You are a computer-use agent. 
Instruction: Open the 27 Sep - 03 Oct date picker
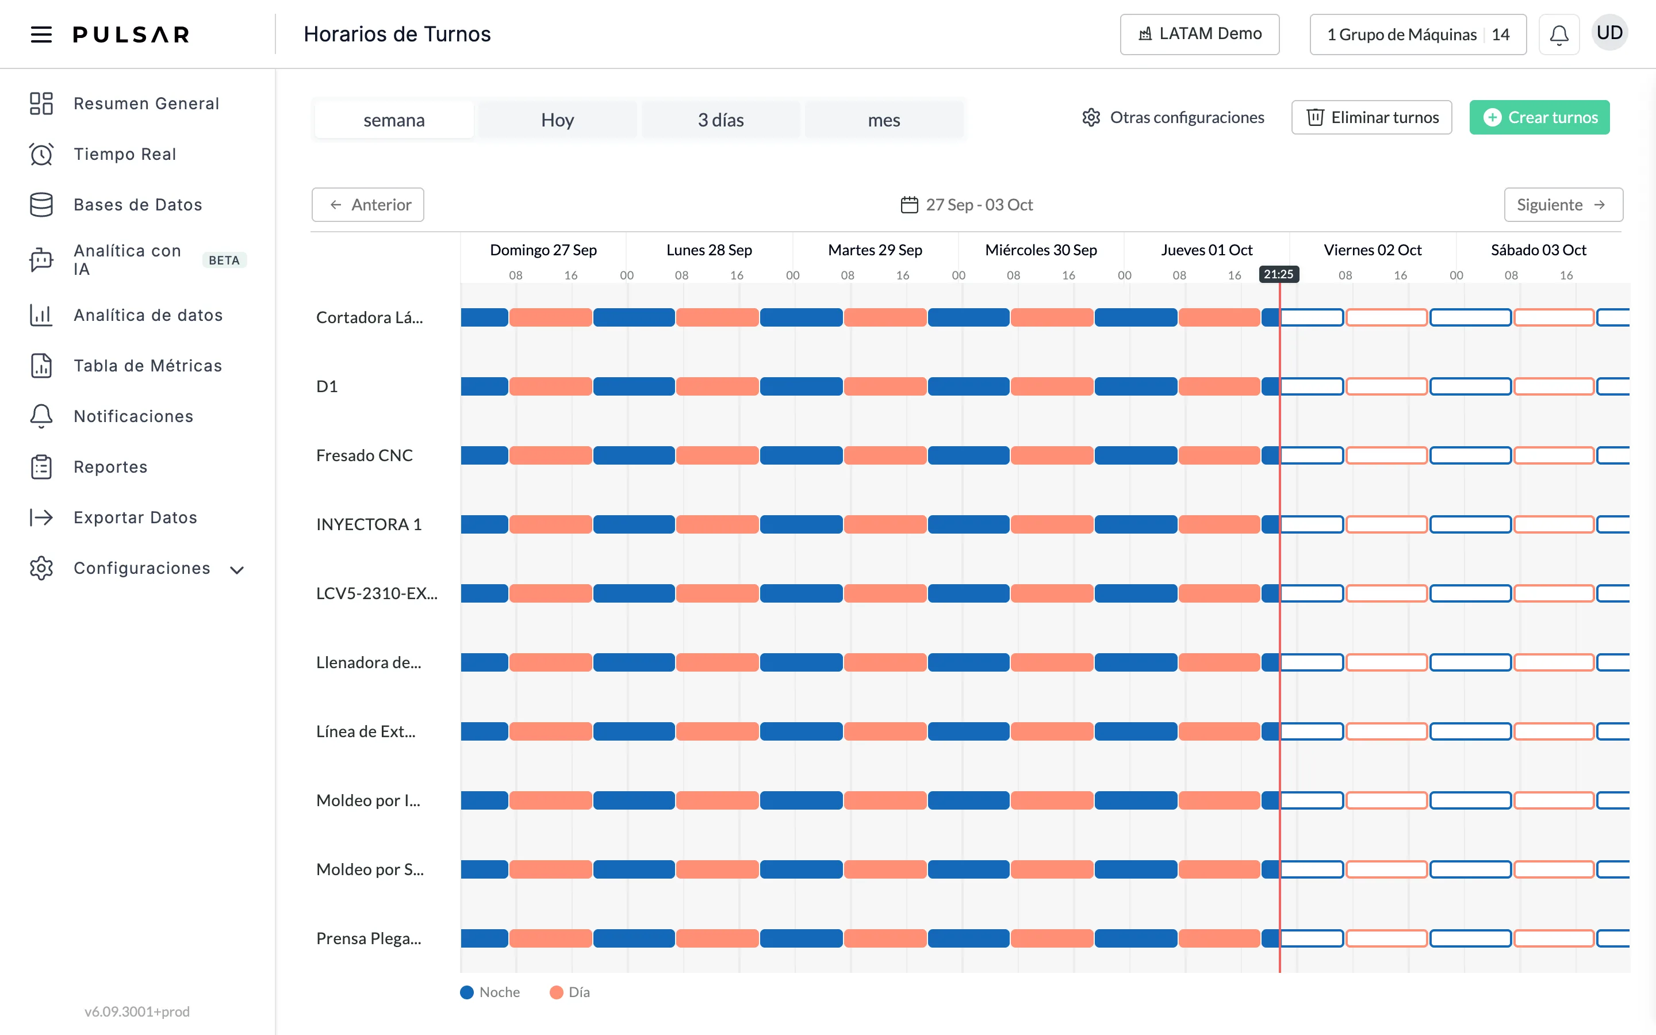tap(966, 205)
